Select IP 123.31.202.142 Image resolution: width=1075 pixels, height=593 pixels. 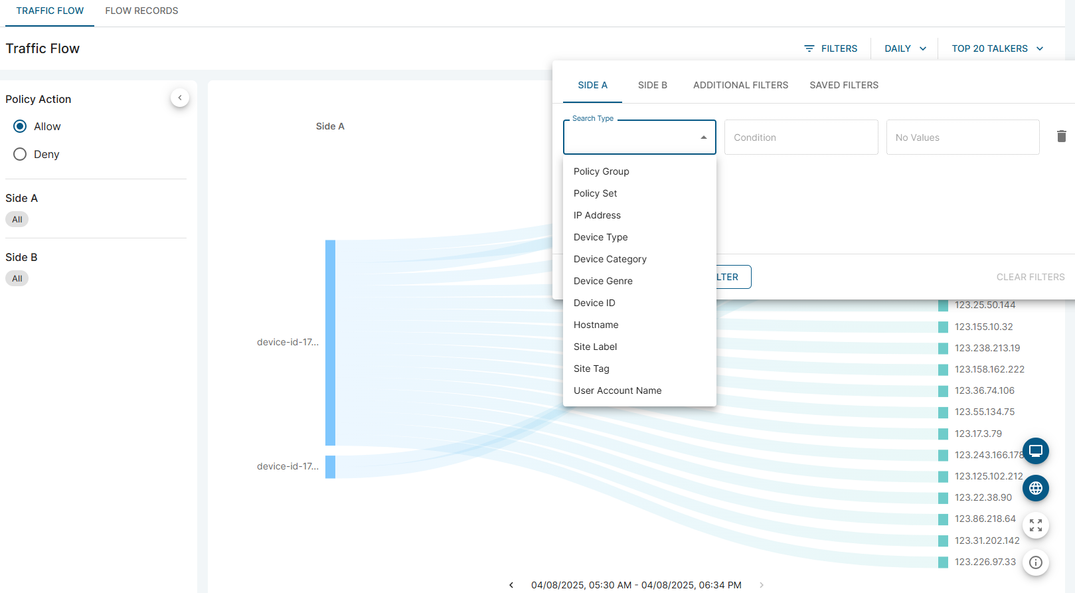pyautogui.click(x=987, y=541)
